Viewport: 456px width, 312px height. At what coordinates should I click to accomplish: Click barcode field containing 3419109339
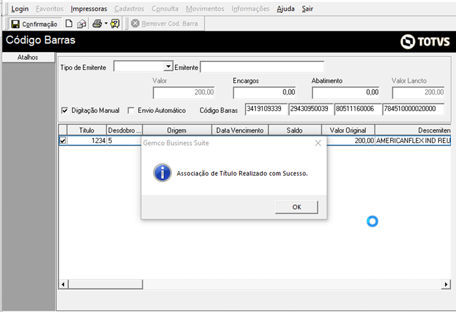click(266, 109)
